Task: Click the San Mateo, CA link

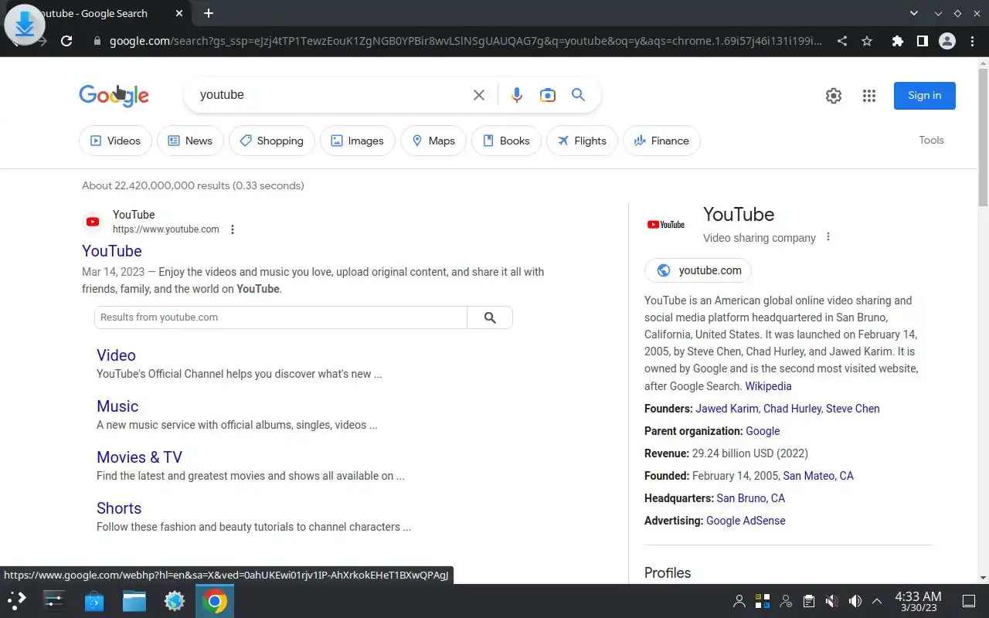Action: click(x=818, y=476)
